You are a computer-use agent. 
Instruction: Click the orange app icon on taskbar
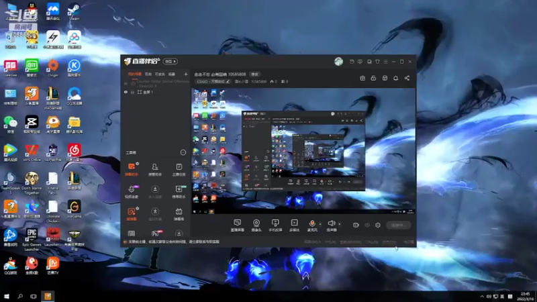(48, 296)
